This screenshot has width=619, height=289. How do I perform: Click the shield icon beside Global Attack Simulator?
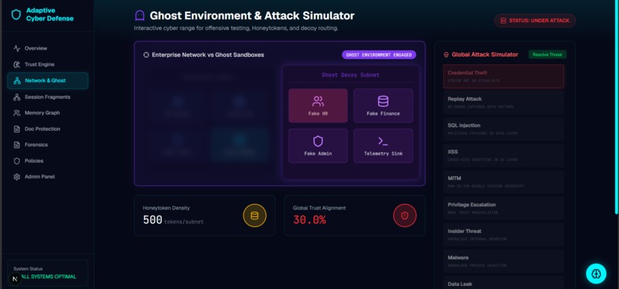click(x=446, y=54)
